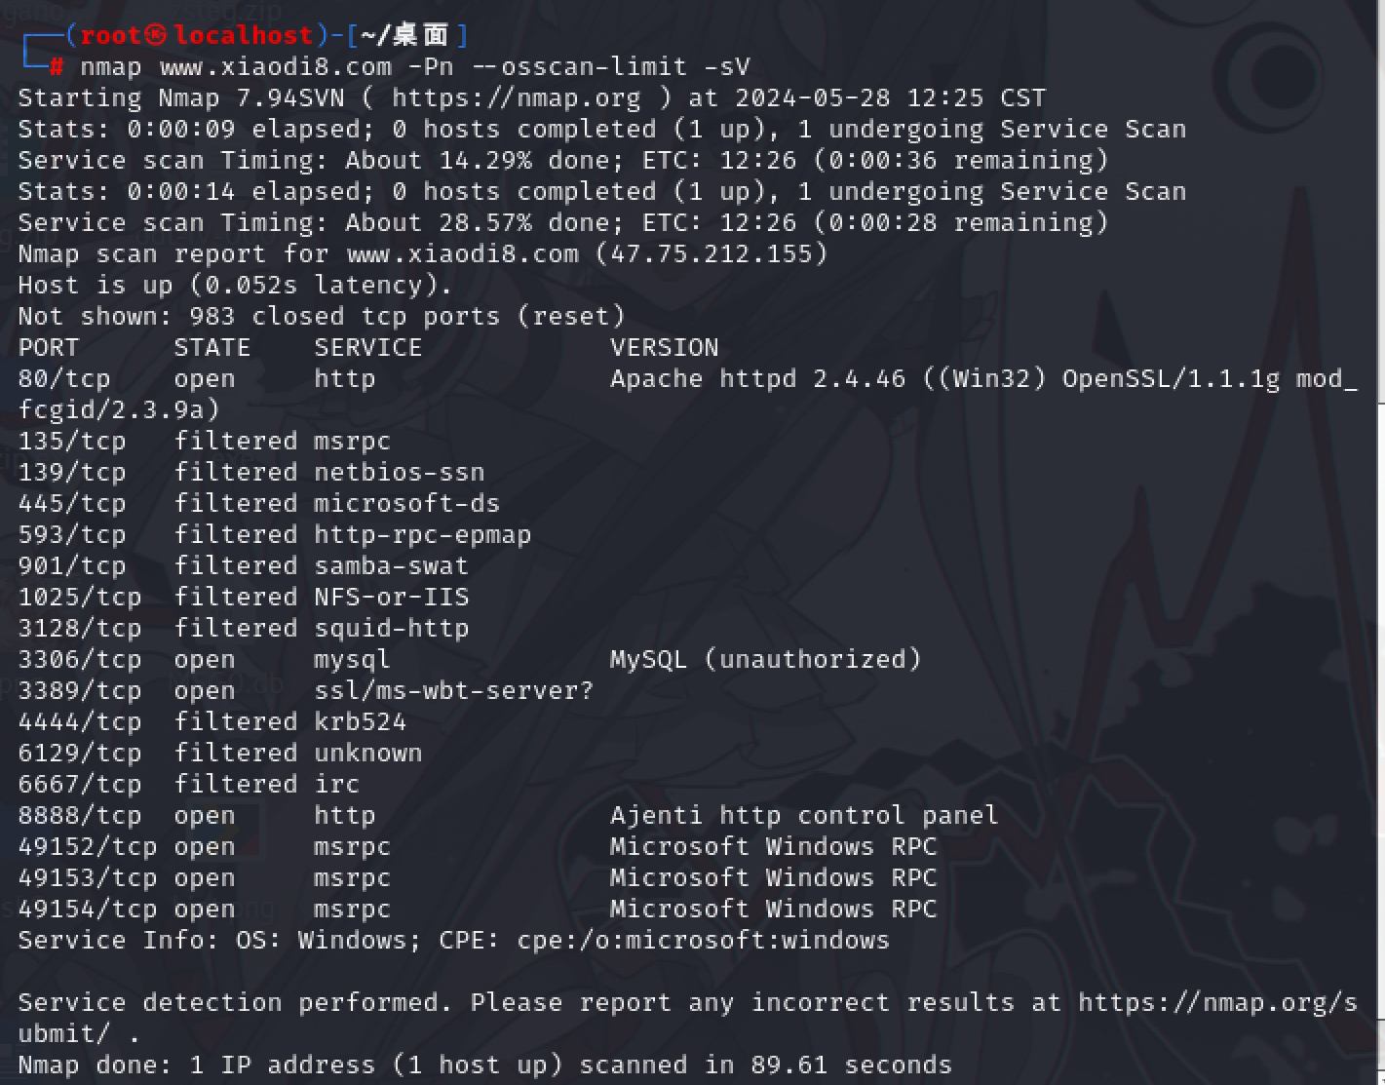
Task: Click the red hash prompt symbol
Action: [57, 66]
